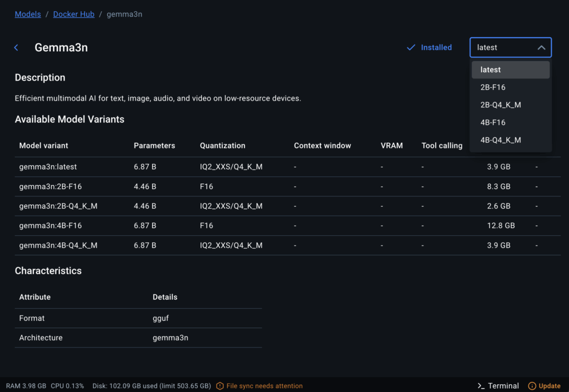Viewport: 569px width, 392px height.
Task: Click the gguf format value
Action: coord(161,318)
